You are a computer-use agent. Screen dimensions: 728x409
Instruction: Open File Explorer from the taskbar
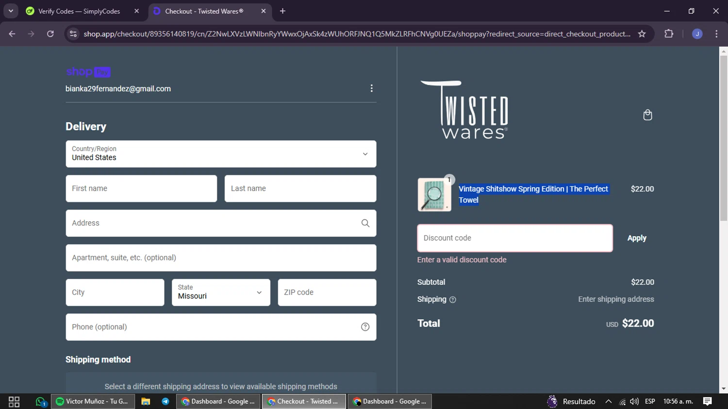pos(146,402)
